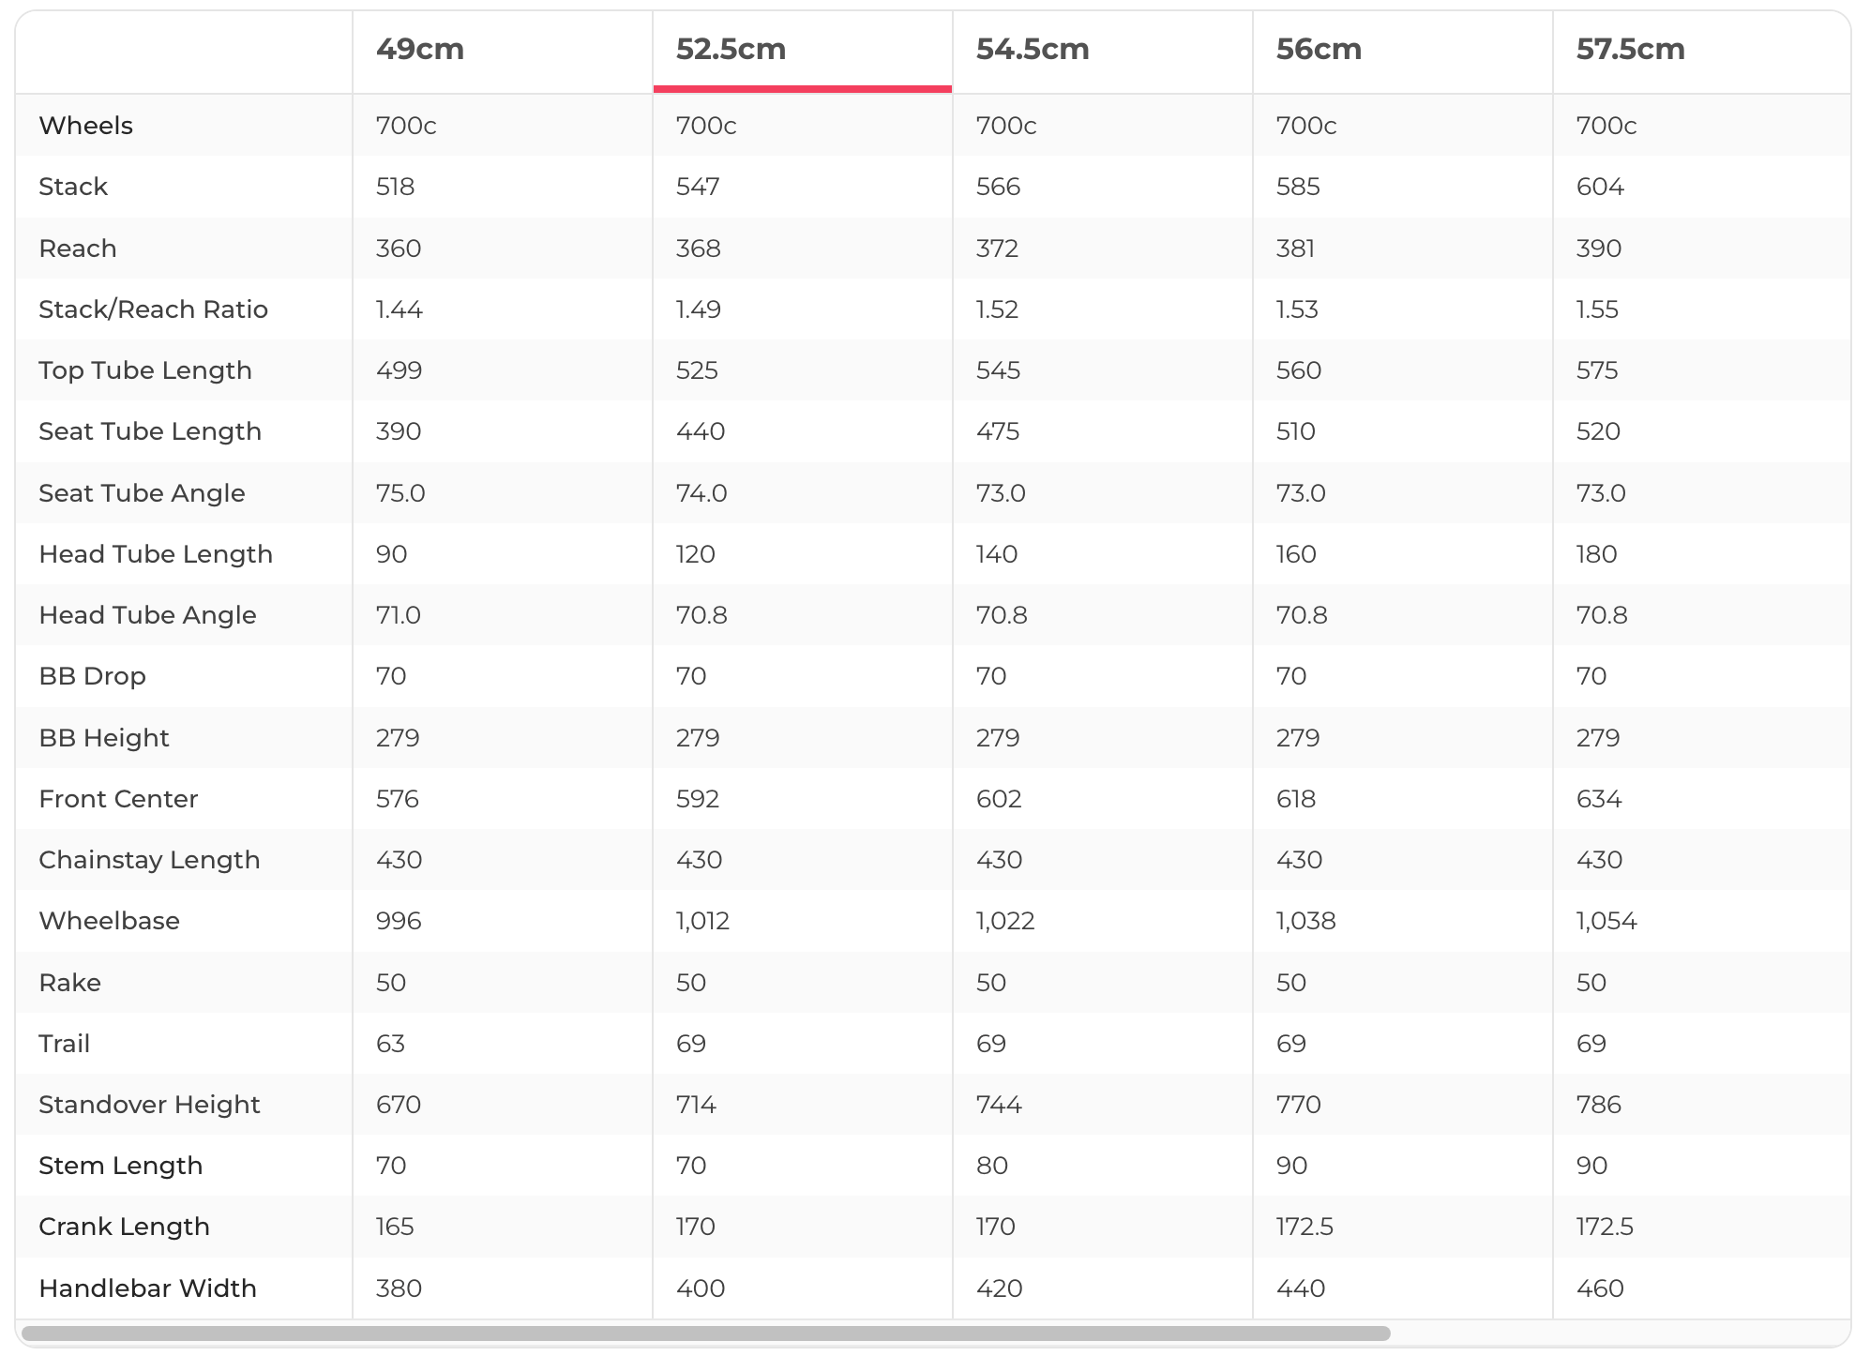Click the Wheels row label

(86, 126)
